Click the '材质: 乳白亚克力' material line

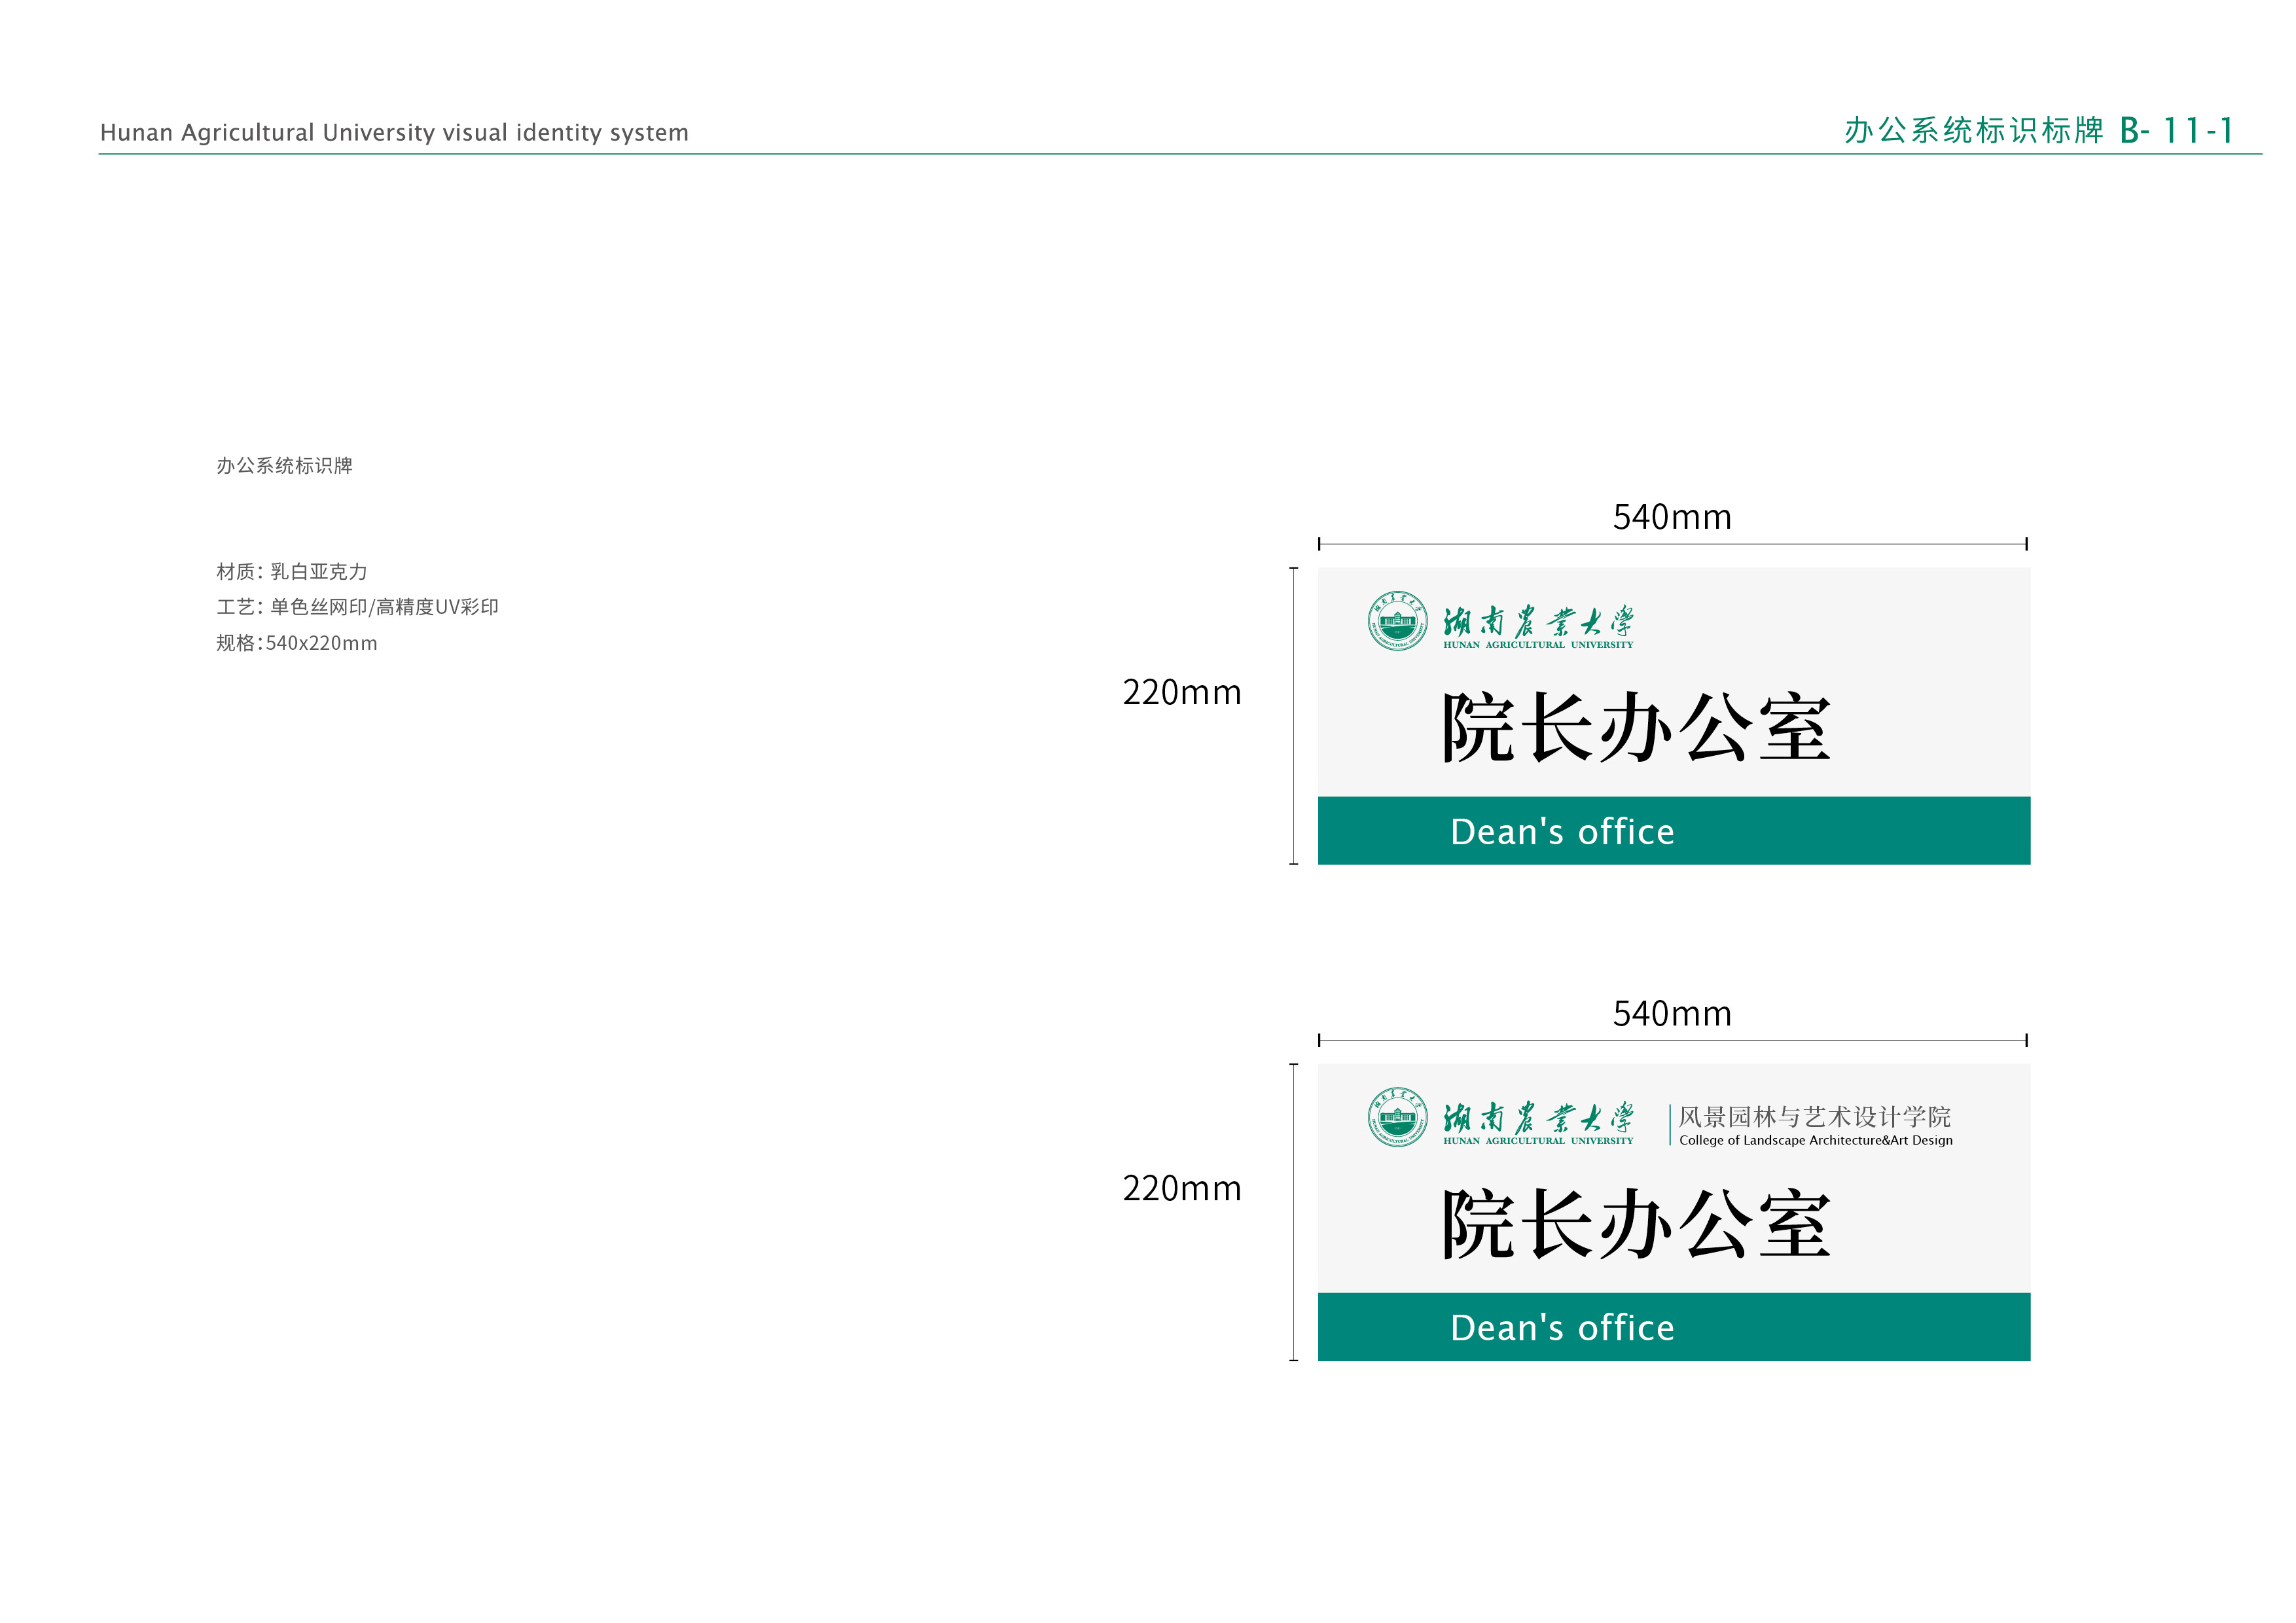point(292,572)
